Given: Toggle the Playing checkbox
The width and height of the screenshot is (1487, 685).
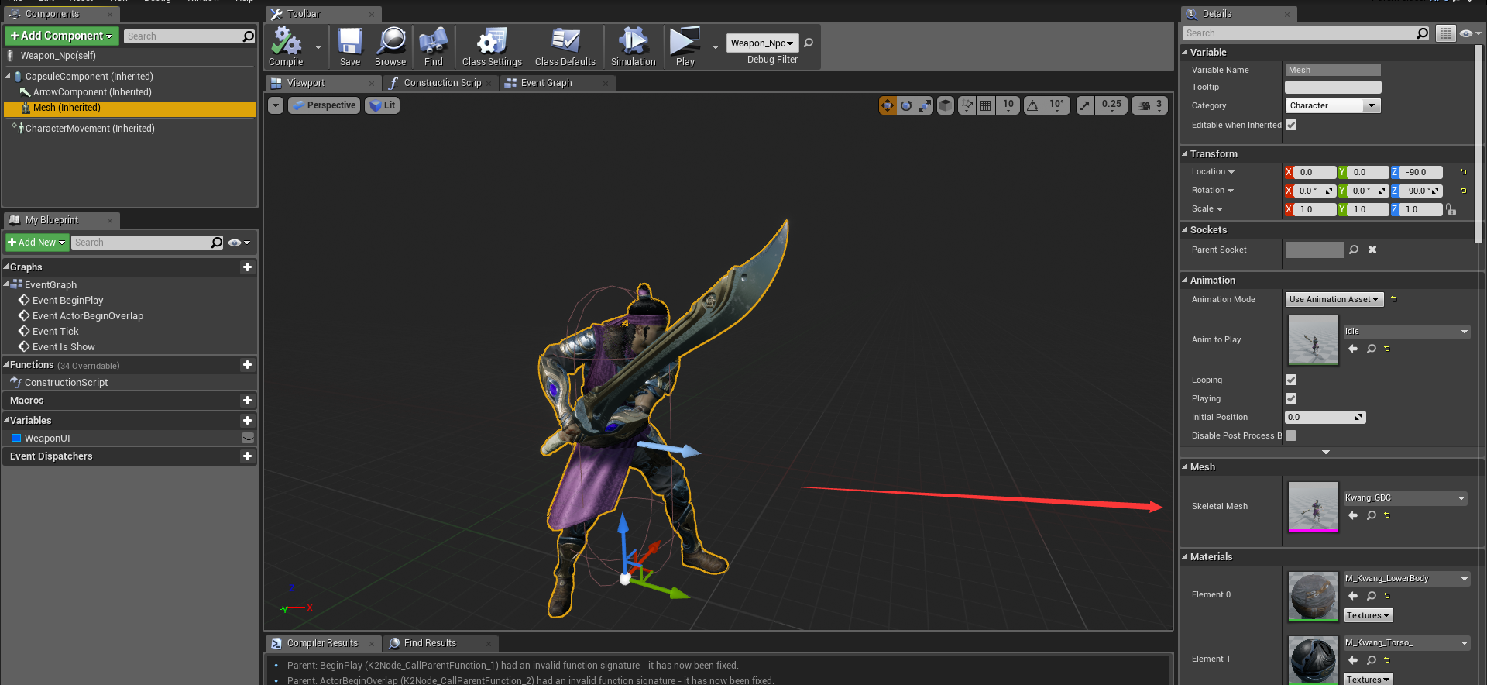Looking at the screenshot, I should [x=1291, y=398].
